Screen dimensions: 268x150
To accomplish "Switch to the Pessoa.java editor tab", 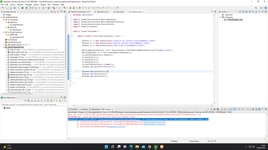I will (120, 12).
